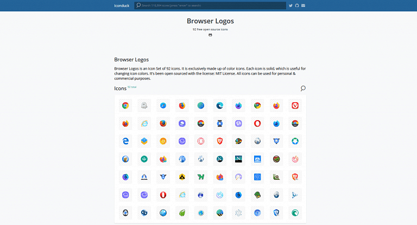
Task: Open the GitHub link in header
Action: [x=297, y=5]
